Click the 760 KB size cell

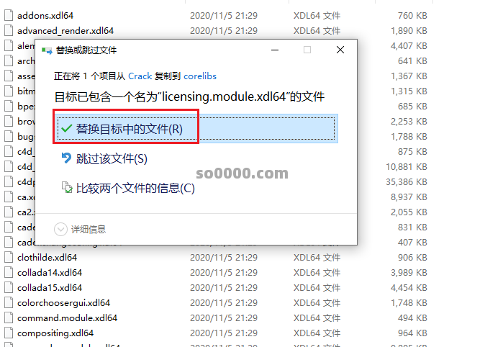coord(412,15)
